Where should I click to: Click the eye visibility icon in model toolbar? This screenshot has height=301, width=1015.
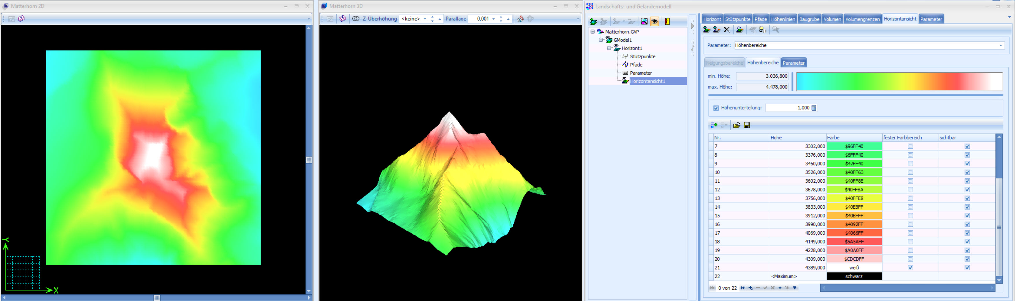(654, 22)
